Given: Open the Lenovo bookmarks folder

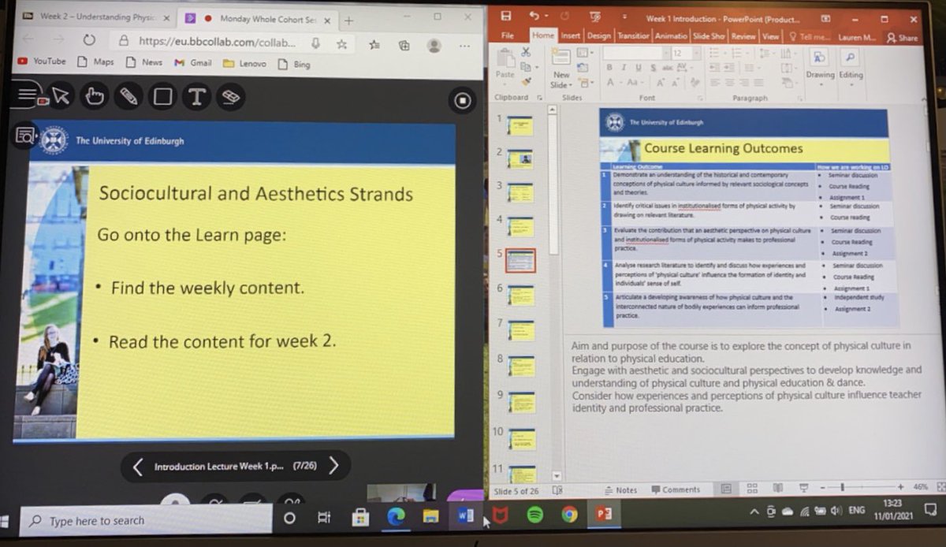Looking at the screenshot, I should [x=244, y=64].
